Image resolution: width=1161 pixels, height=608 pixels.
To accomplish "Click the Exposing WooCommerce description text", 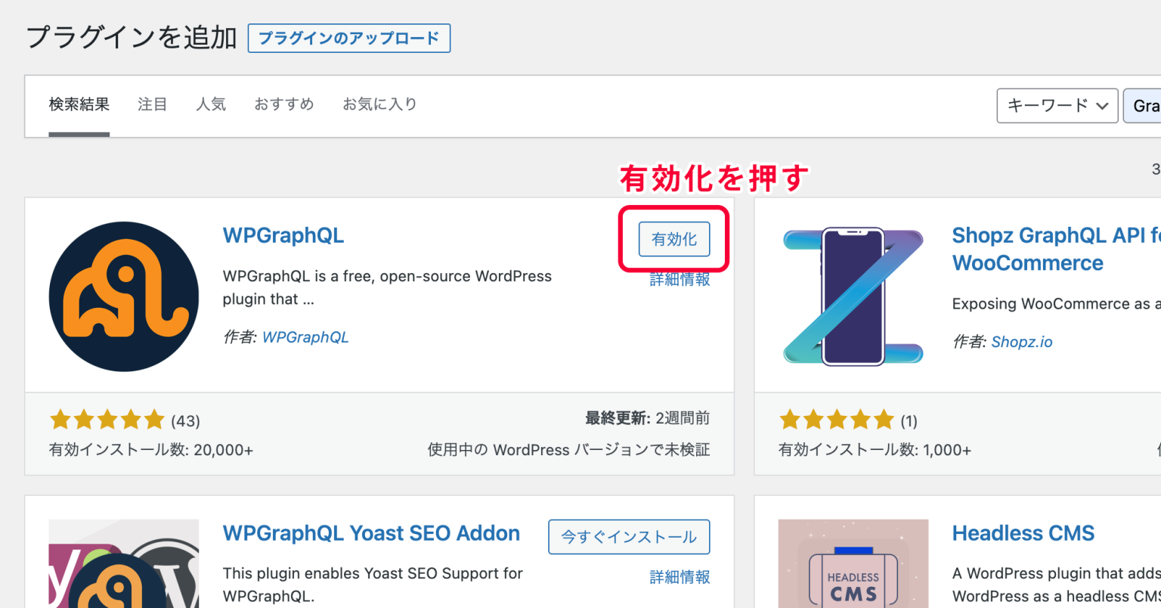I will click(x=1056, y=304).
